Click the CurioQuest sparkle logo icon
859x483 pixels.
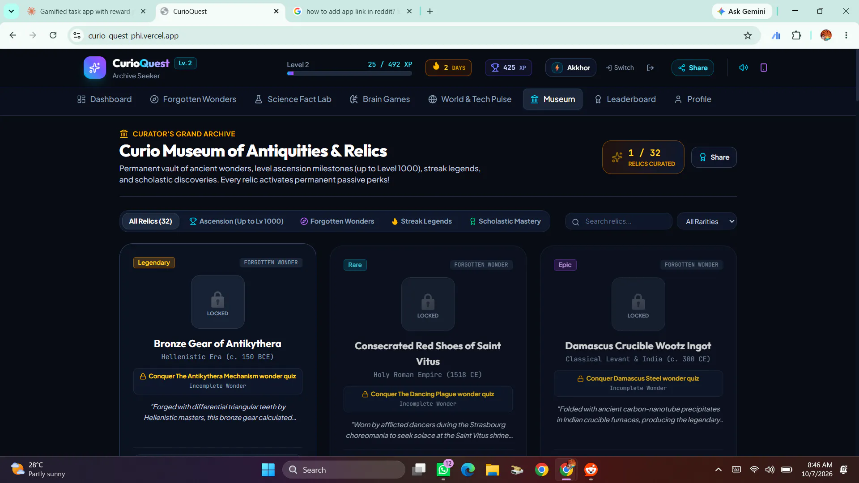[x=94, y=68]
